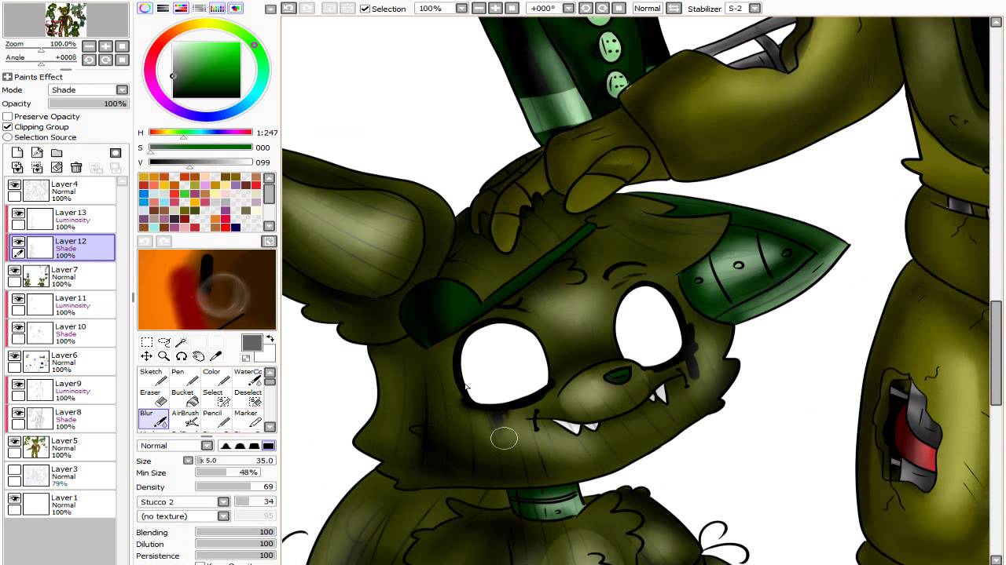Delete the selected layer with trash icon
The image size is (1006, 565).
click(76, 167)
